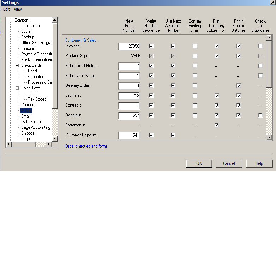This screenshot has width=276, height=257.
Task: Select Information in the settings tree
Action: coord(30,26)
